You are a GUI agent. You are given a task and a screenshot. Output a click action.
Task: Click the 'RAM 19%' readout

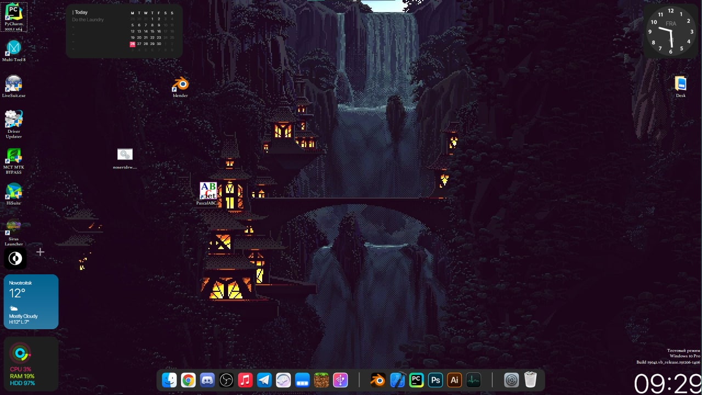[x=22, y=376]
